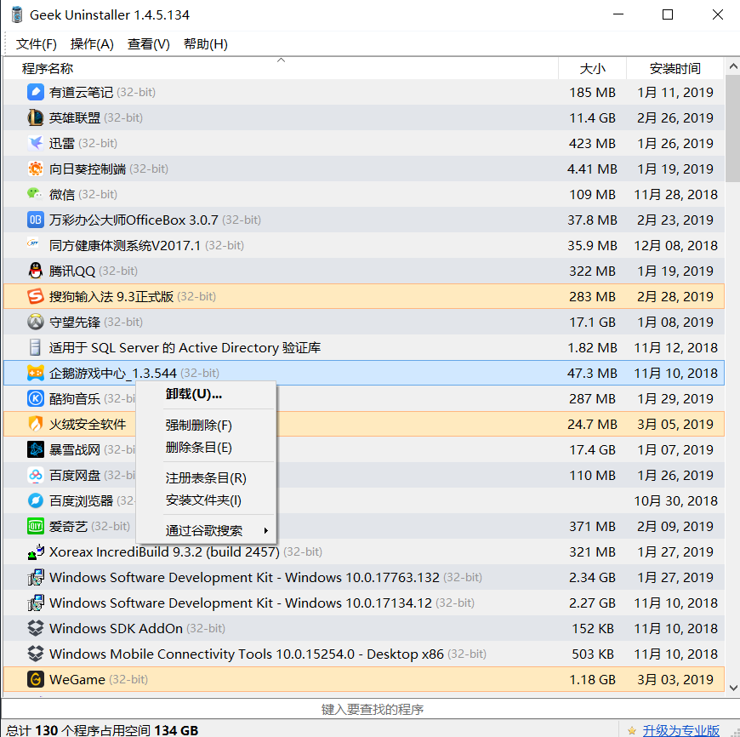740x737 pixels.
Task: Select the 腾讯QQ penguin icon
Action: pyautogui.click(x=36, y=271)
